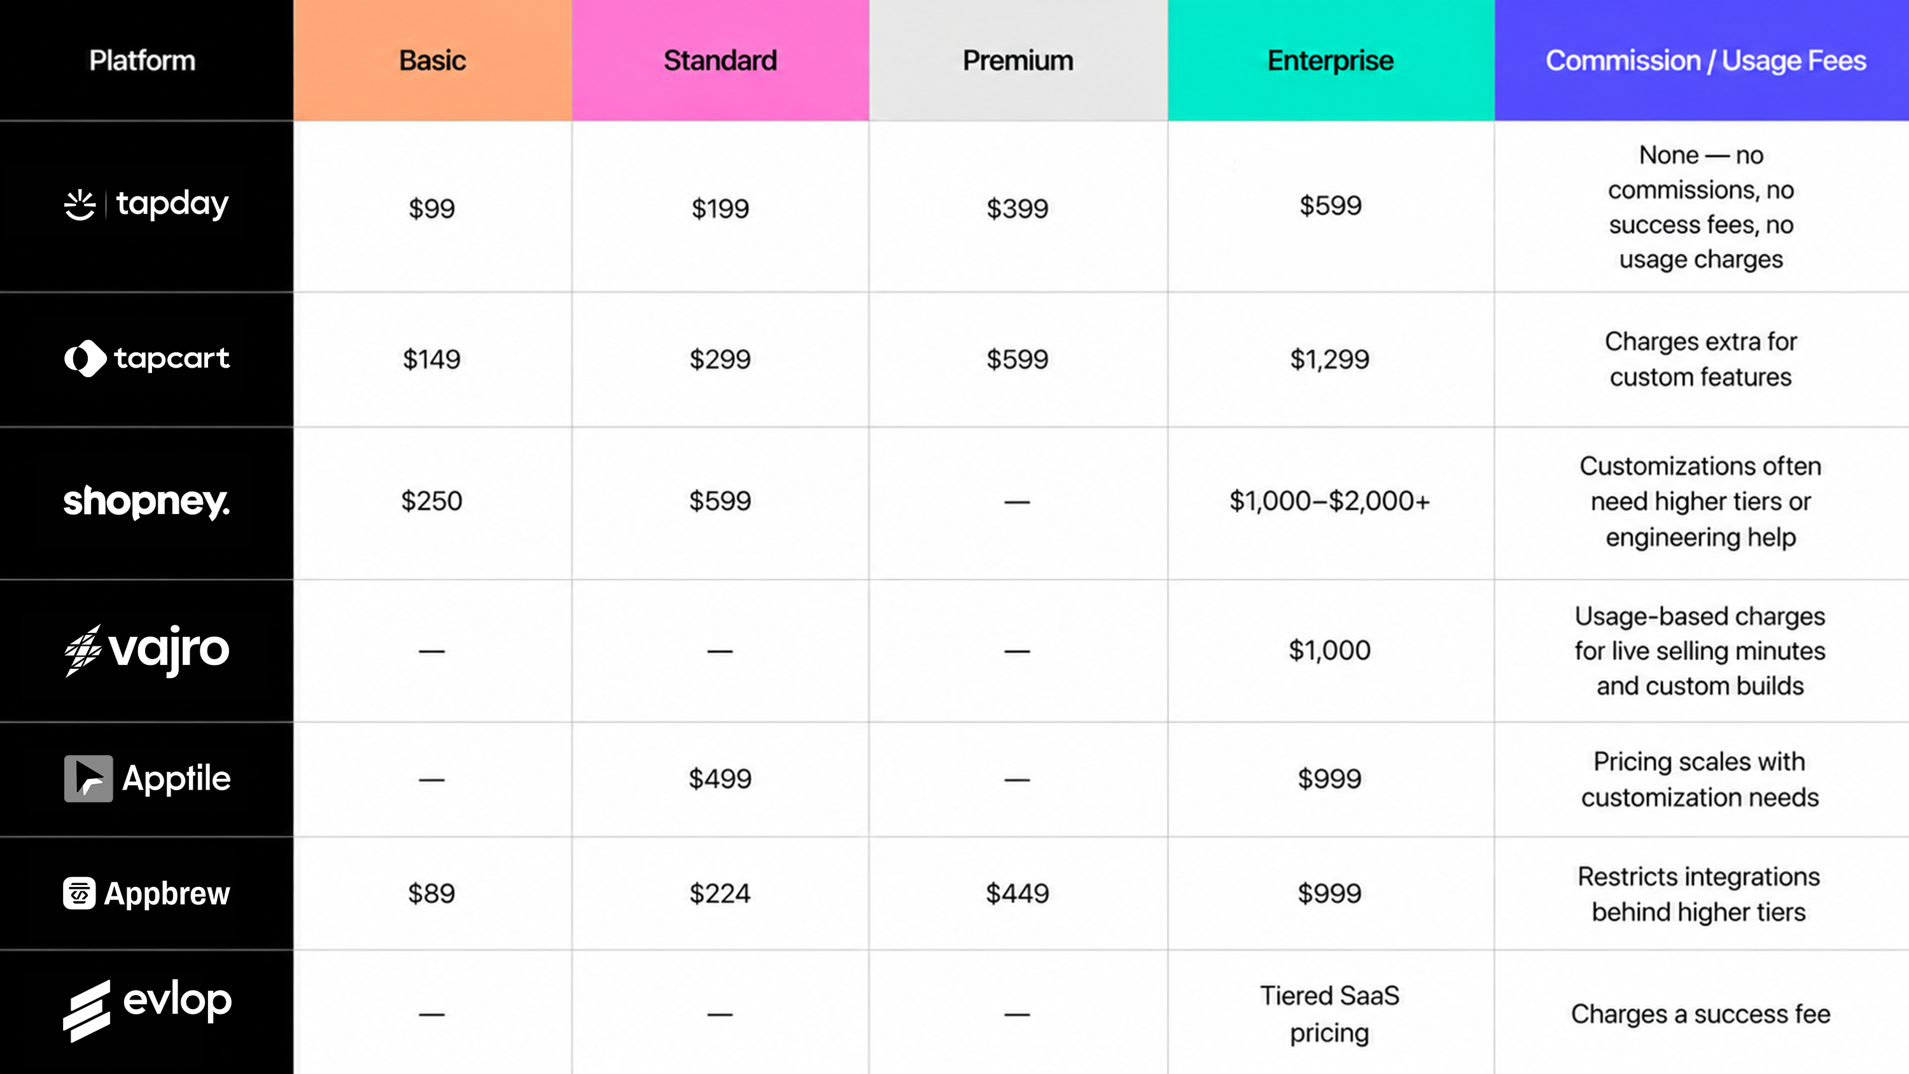Click the Apptile arrow logo icon

tap(88, 778)
